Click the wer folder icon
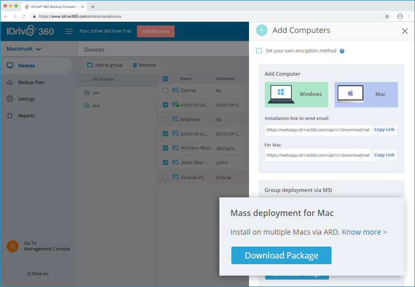Image resolution: width=415 pixels, height=287 pixels. point(87,92)
